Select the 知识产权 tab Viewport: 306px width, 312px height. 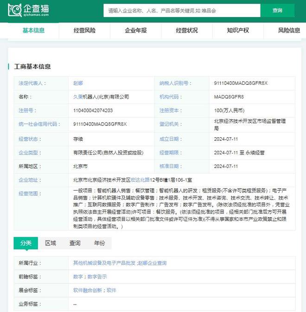238,31
